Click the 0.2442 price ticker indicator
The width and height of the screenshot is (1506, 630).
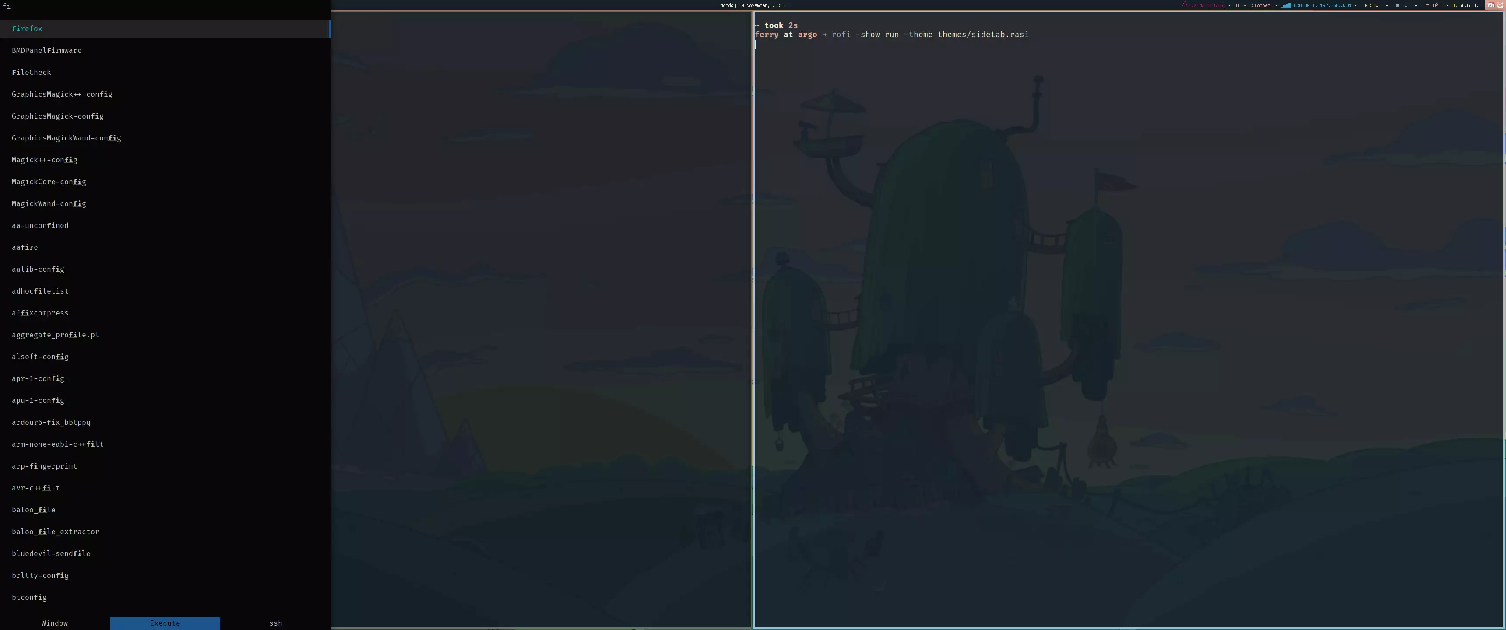[x=1204, y=5]
